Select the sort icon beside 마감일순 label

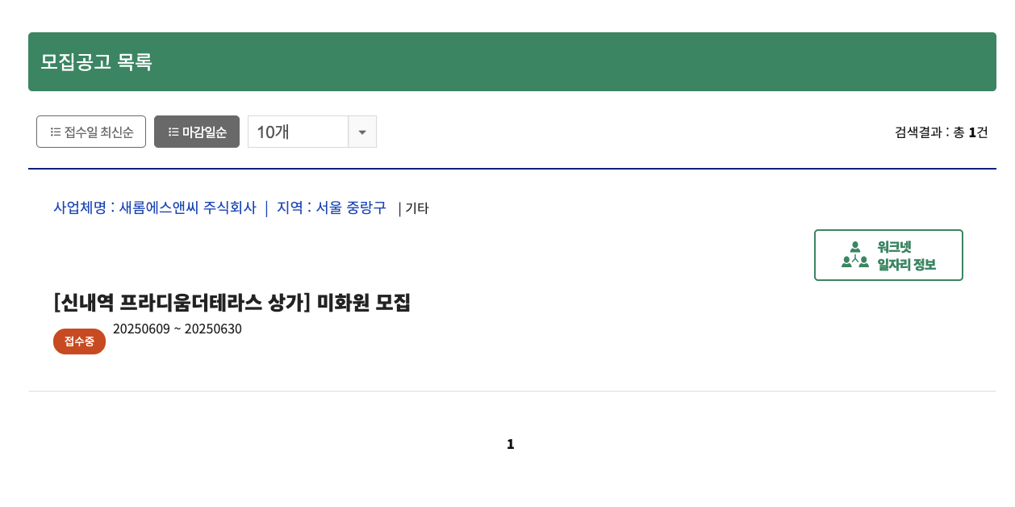pos(173,132)
